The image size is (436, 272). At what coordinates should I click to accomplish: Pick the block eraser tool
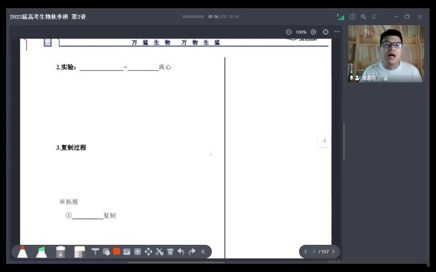[x=80, y=252]
